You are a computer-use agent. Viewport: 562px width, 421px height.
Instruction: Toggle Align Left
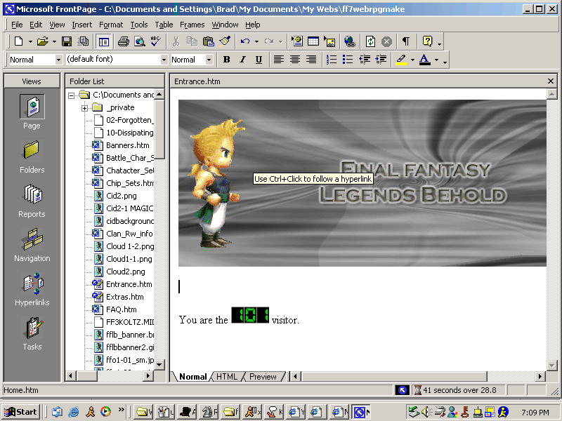(278, 60)
